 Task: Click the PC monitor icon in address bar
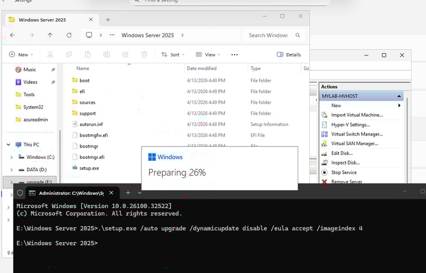coord(89,35)
